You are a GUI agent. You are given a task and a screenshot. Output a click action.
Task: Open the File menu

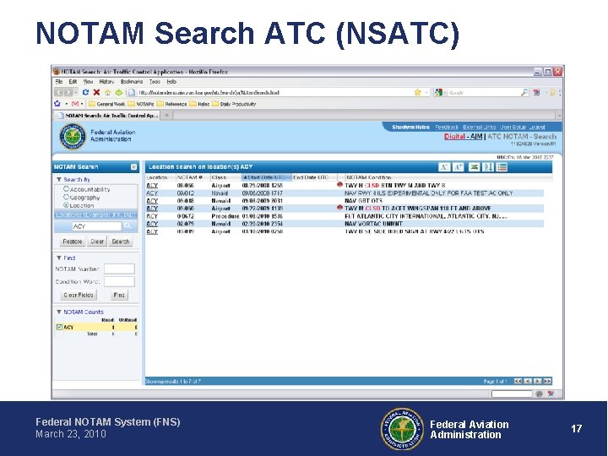point(59,82)
